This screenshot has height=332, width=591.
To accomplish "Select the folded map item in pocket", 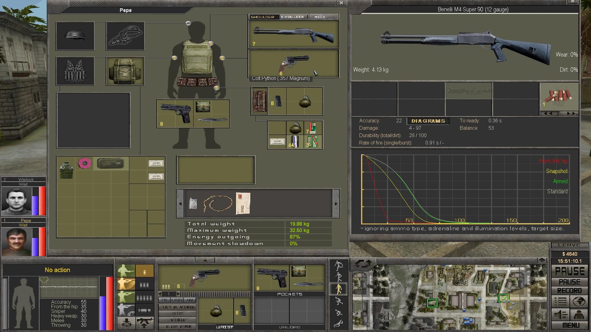I will [x=203, y=107].
